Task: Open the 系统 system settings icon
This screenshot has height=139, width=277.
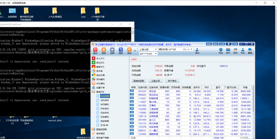Action: [129, 51]
